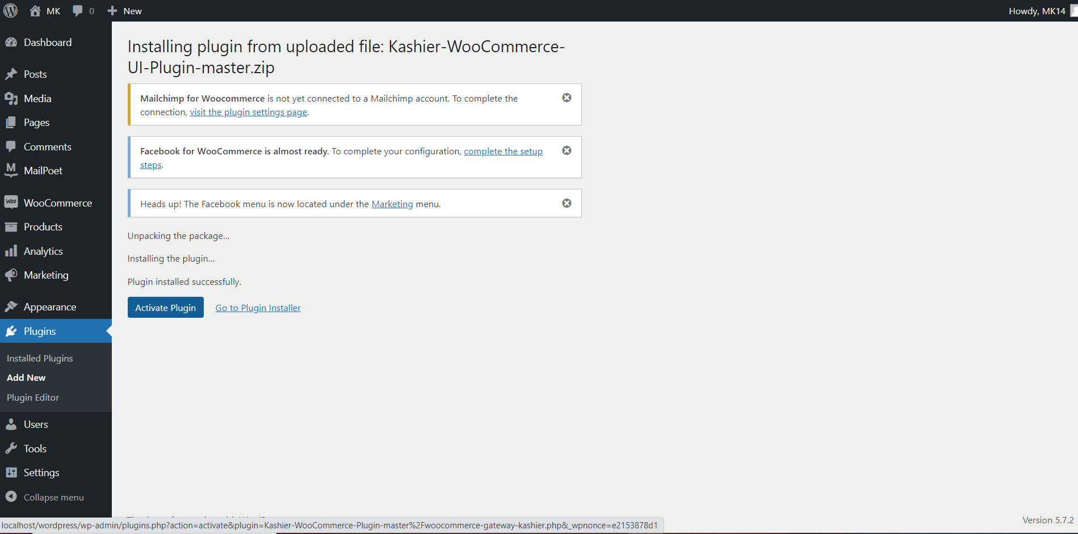Click the plus icon beside New

point(112,11)
